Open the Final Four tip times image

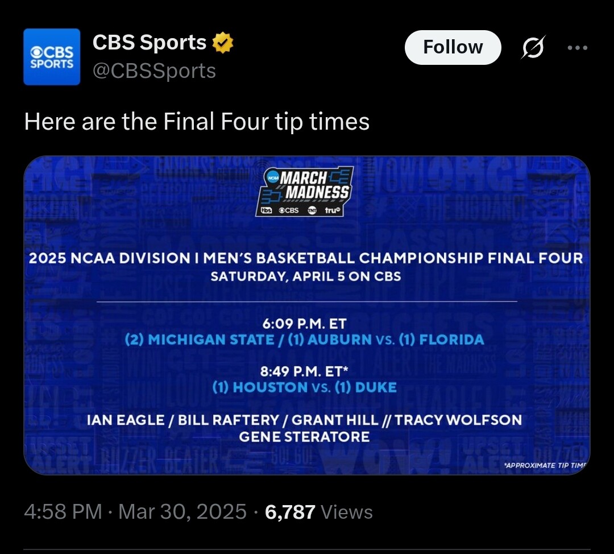(x=307, y=316)
